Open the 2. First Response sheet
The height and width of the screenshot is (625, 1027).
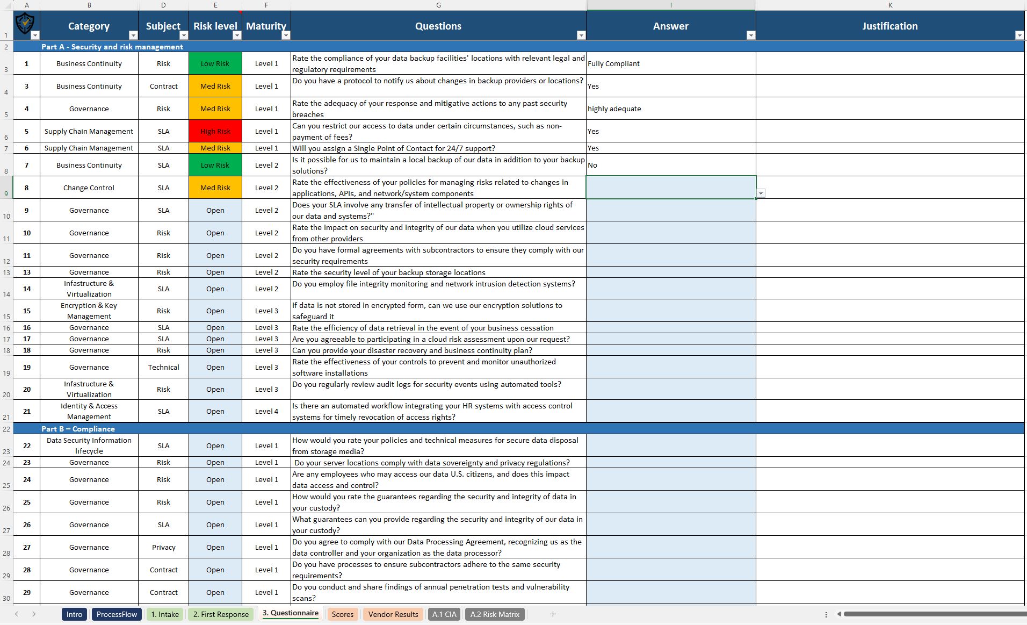pos(220,614)
